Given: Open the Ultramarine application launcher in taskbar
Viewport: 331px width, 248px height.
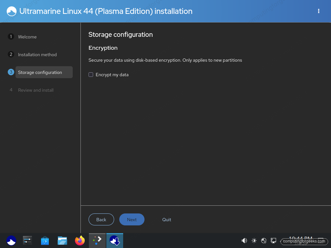Looking at the screenshot, I should click(11, 241).
